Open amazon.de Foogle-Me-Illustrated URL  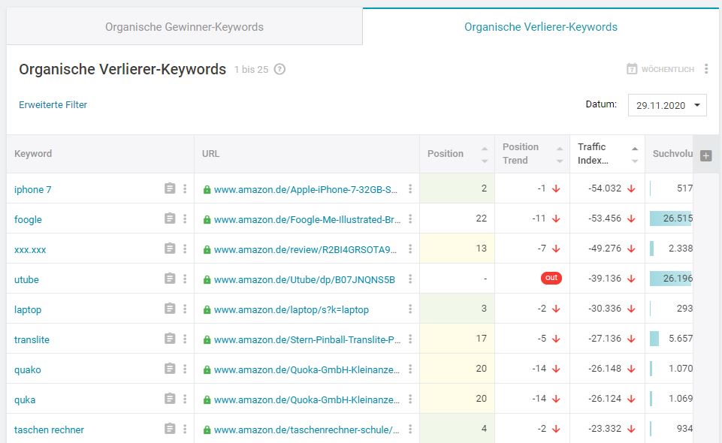(307, 219)
